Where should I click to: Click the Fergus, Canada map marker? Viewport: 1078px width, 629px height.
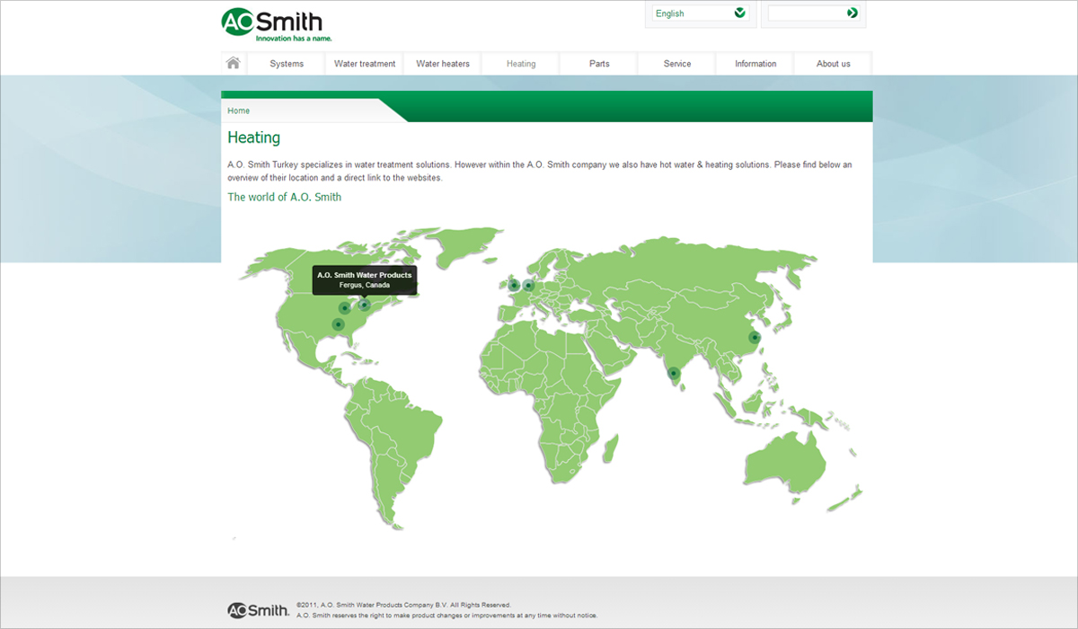[x=364, y=305]
